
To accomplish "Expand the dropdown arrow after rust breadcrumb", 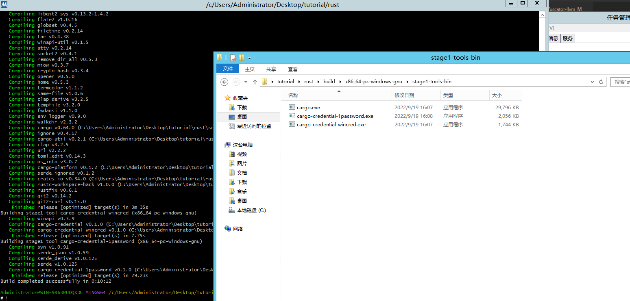I will pyautogui.click(x=319, y=82).
